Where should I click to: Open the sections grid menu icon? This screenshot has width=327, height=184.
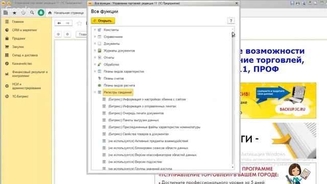pos(6,13)
